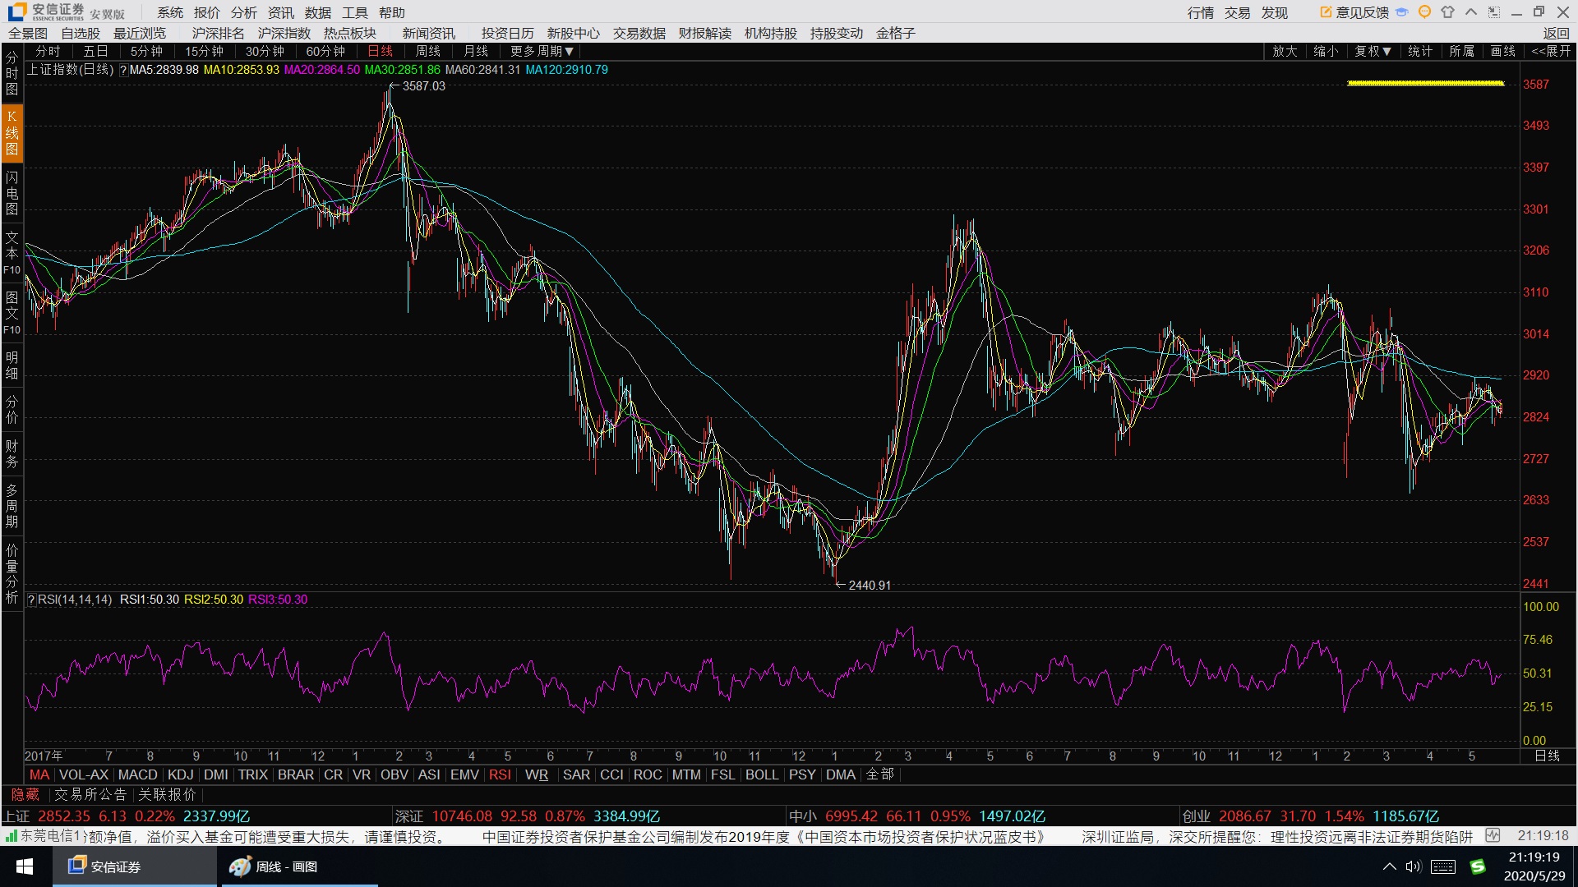Screen dimensions: 1578x887
Task: Open the Windows Start menu
Action: pos(25,866)
